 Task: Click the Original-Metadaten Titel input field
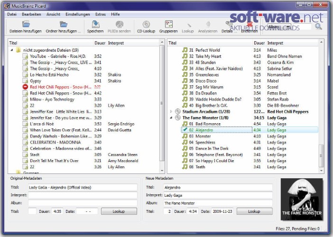coord(83,187)
